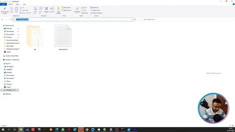Go up one folder level

[11, 19]
